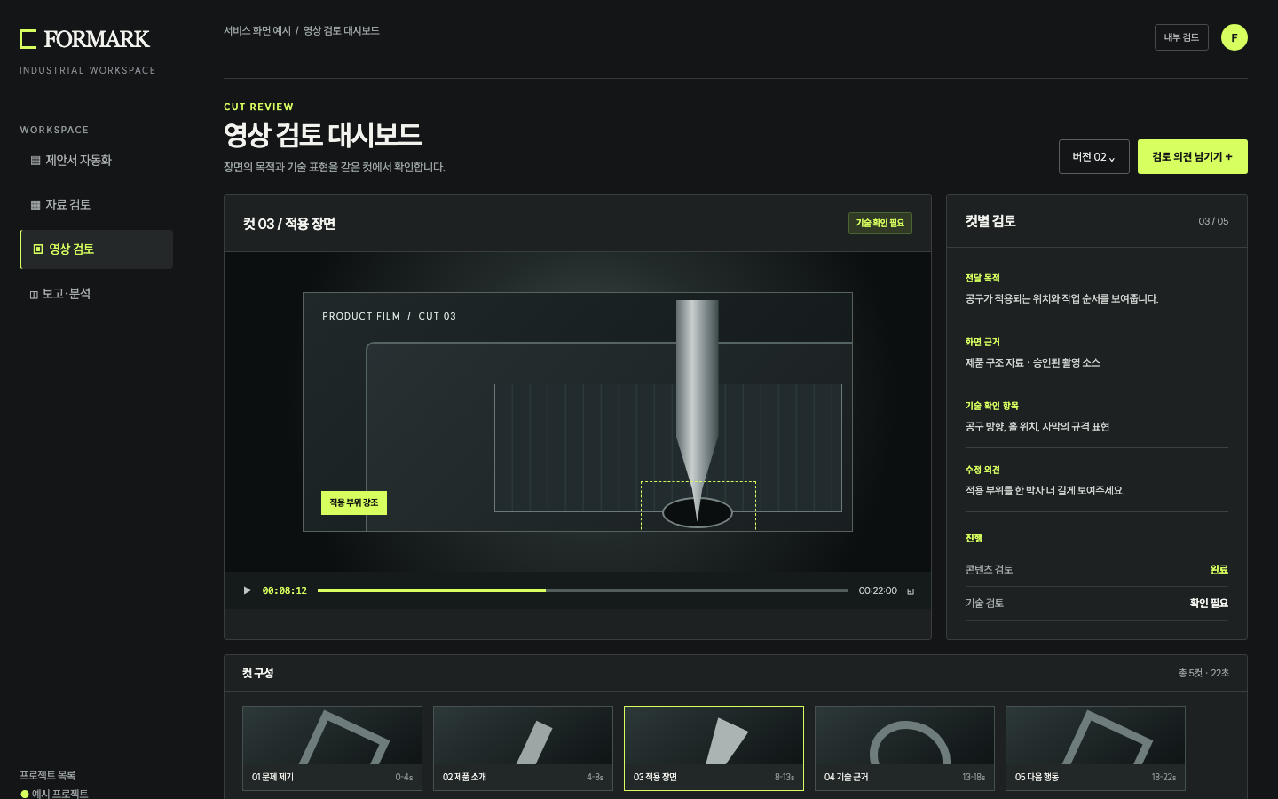Click the 기술 검토 확인 필요 row
The height and width of the screenshot is (799, 1278).
pos(1097,604)
